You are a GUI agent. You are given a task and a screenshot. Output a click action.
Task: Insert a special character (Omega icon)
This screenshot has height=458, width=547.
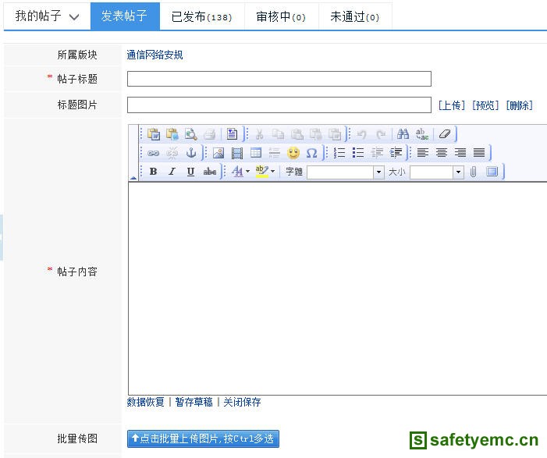pyautogui.click(x=312, y=153)
